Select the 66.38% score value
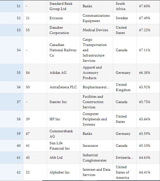 click(x=144, y=73)
